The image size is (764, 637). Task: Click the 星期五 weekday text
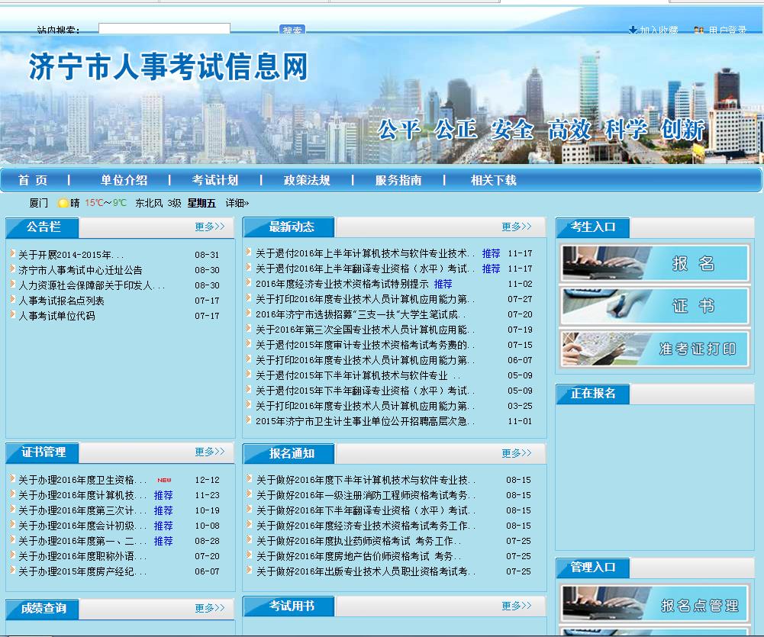[201, 203]
